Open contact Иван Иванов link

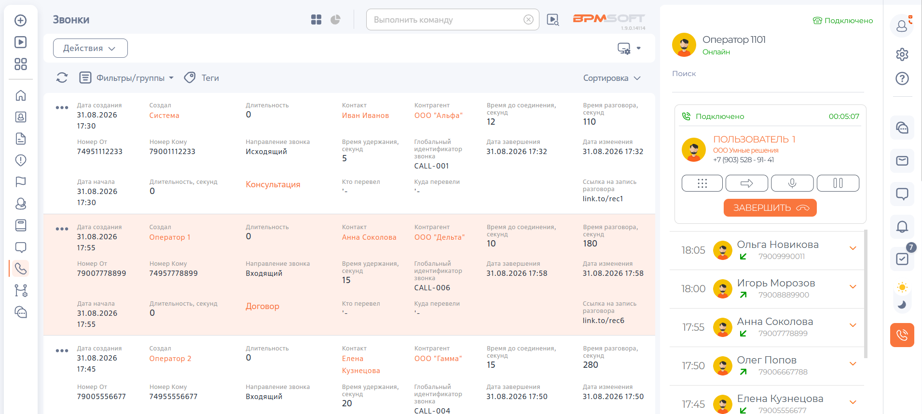click(x=365, y=116)
